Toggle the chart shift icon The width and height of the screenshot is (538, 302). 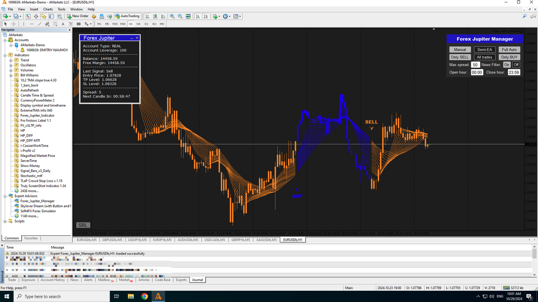tap(206, 16)
